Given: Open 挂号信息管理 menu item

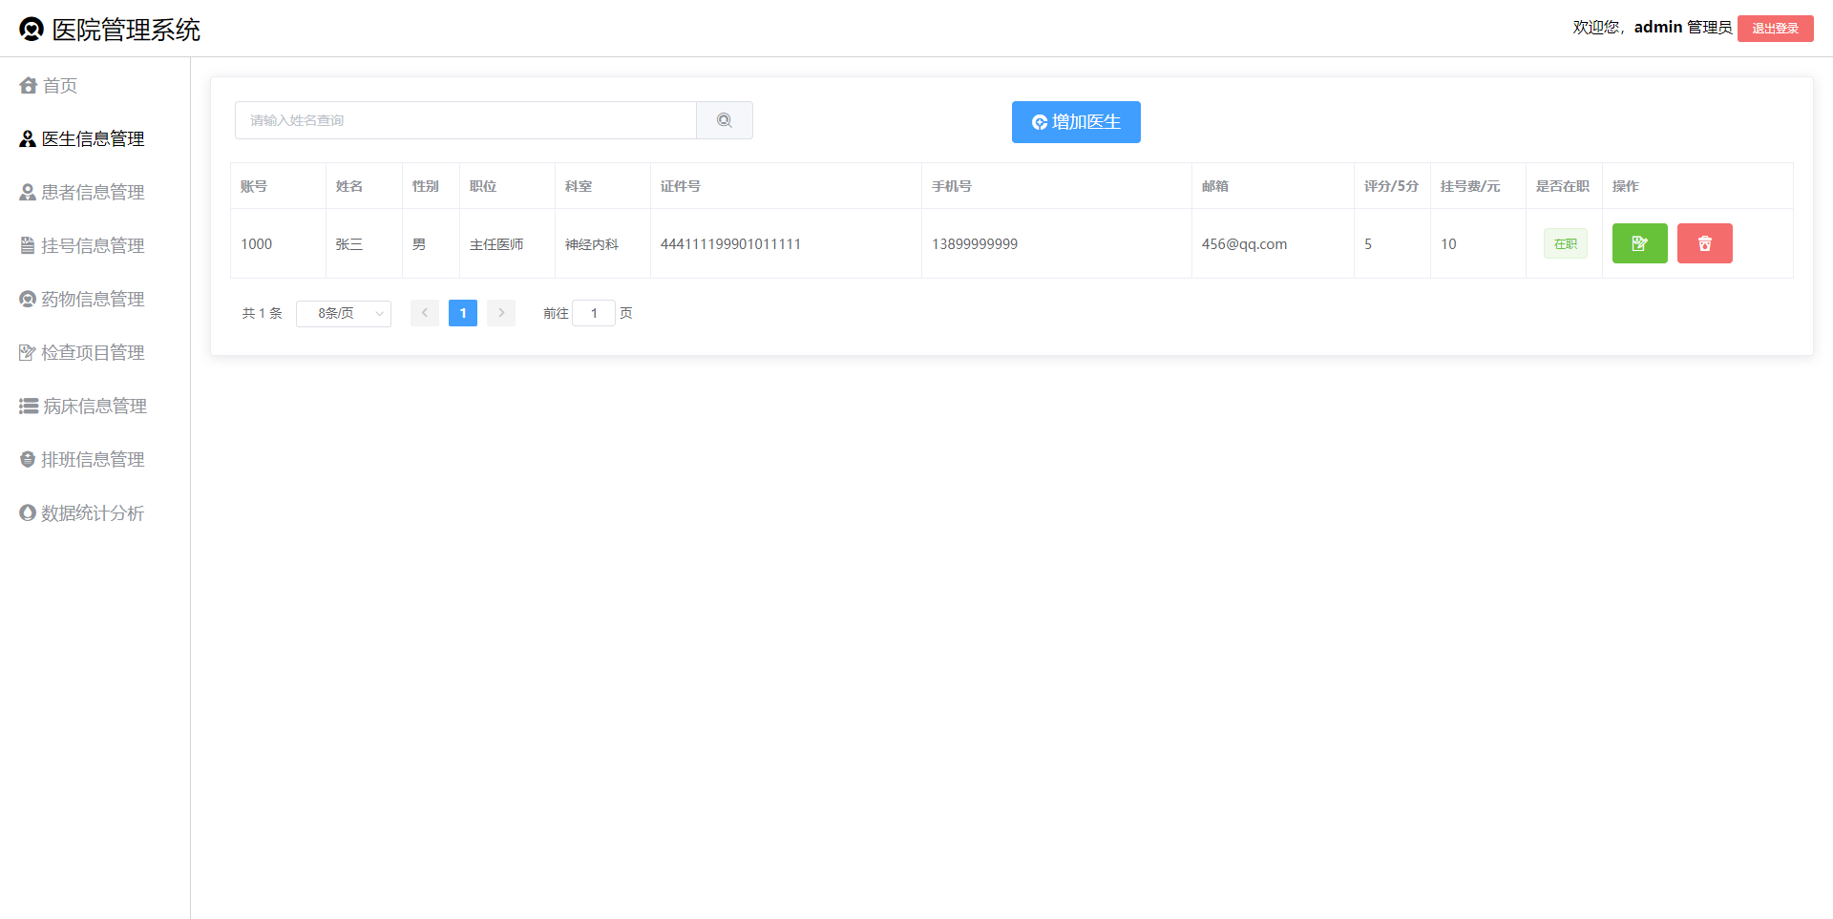Looking at the screenshot, I should 95,246.
